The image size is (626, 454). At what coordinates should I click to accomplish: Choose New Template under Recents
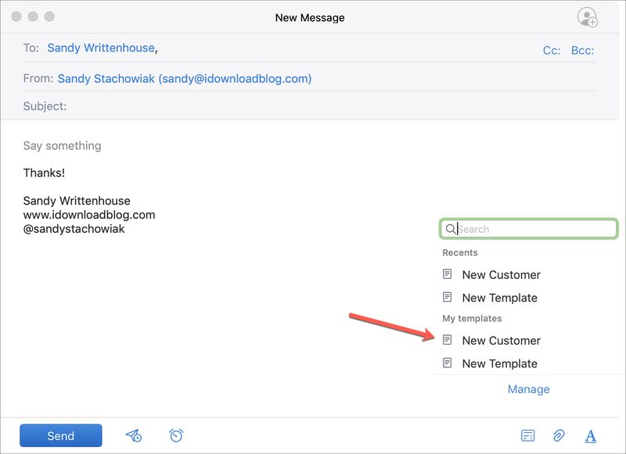[x=499, y=298]
